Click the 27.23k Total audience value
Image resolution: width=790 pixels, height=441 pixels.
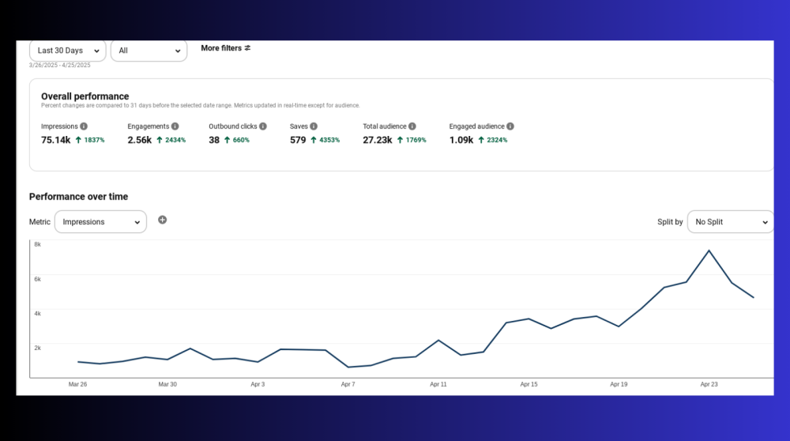(x=378, y=140)
